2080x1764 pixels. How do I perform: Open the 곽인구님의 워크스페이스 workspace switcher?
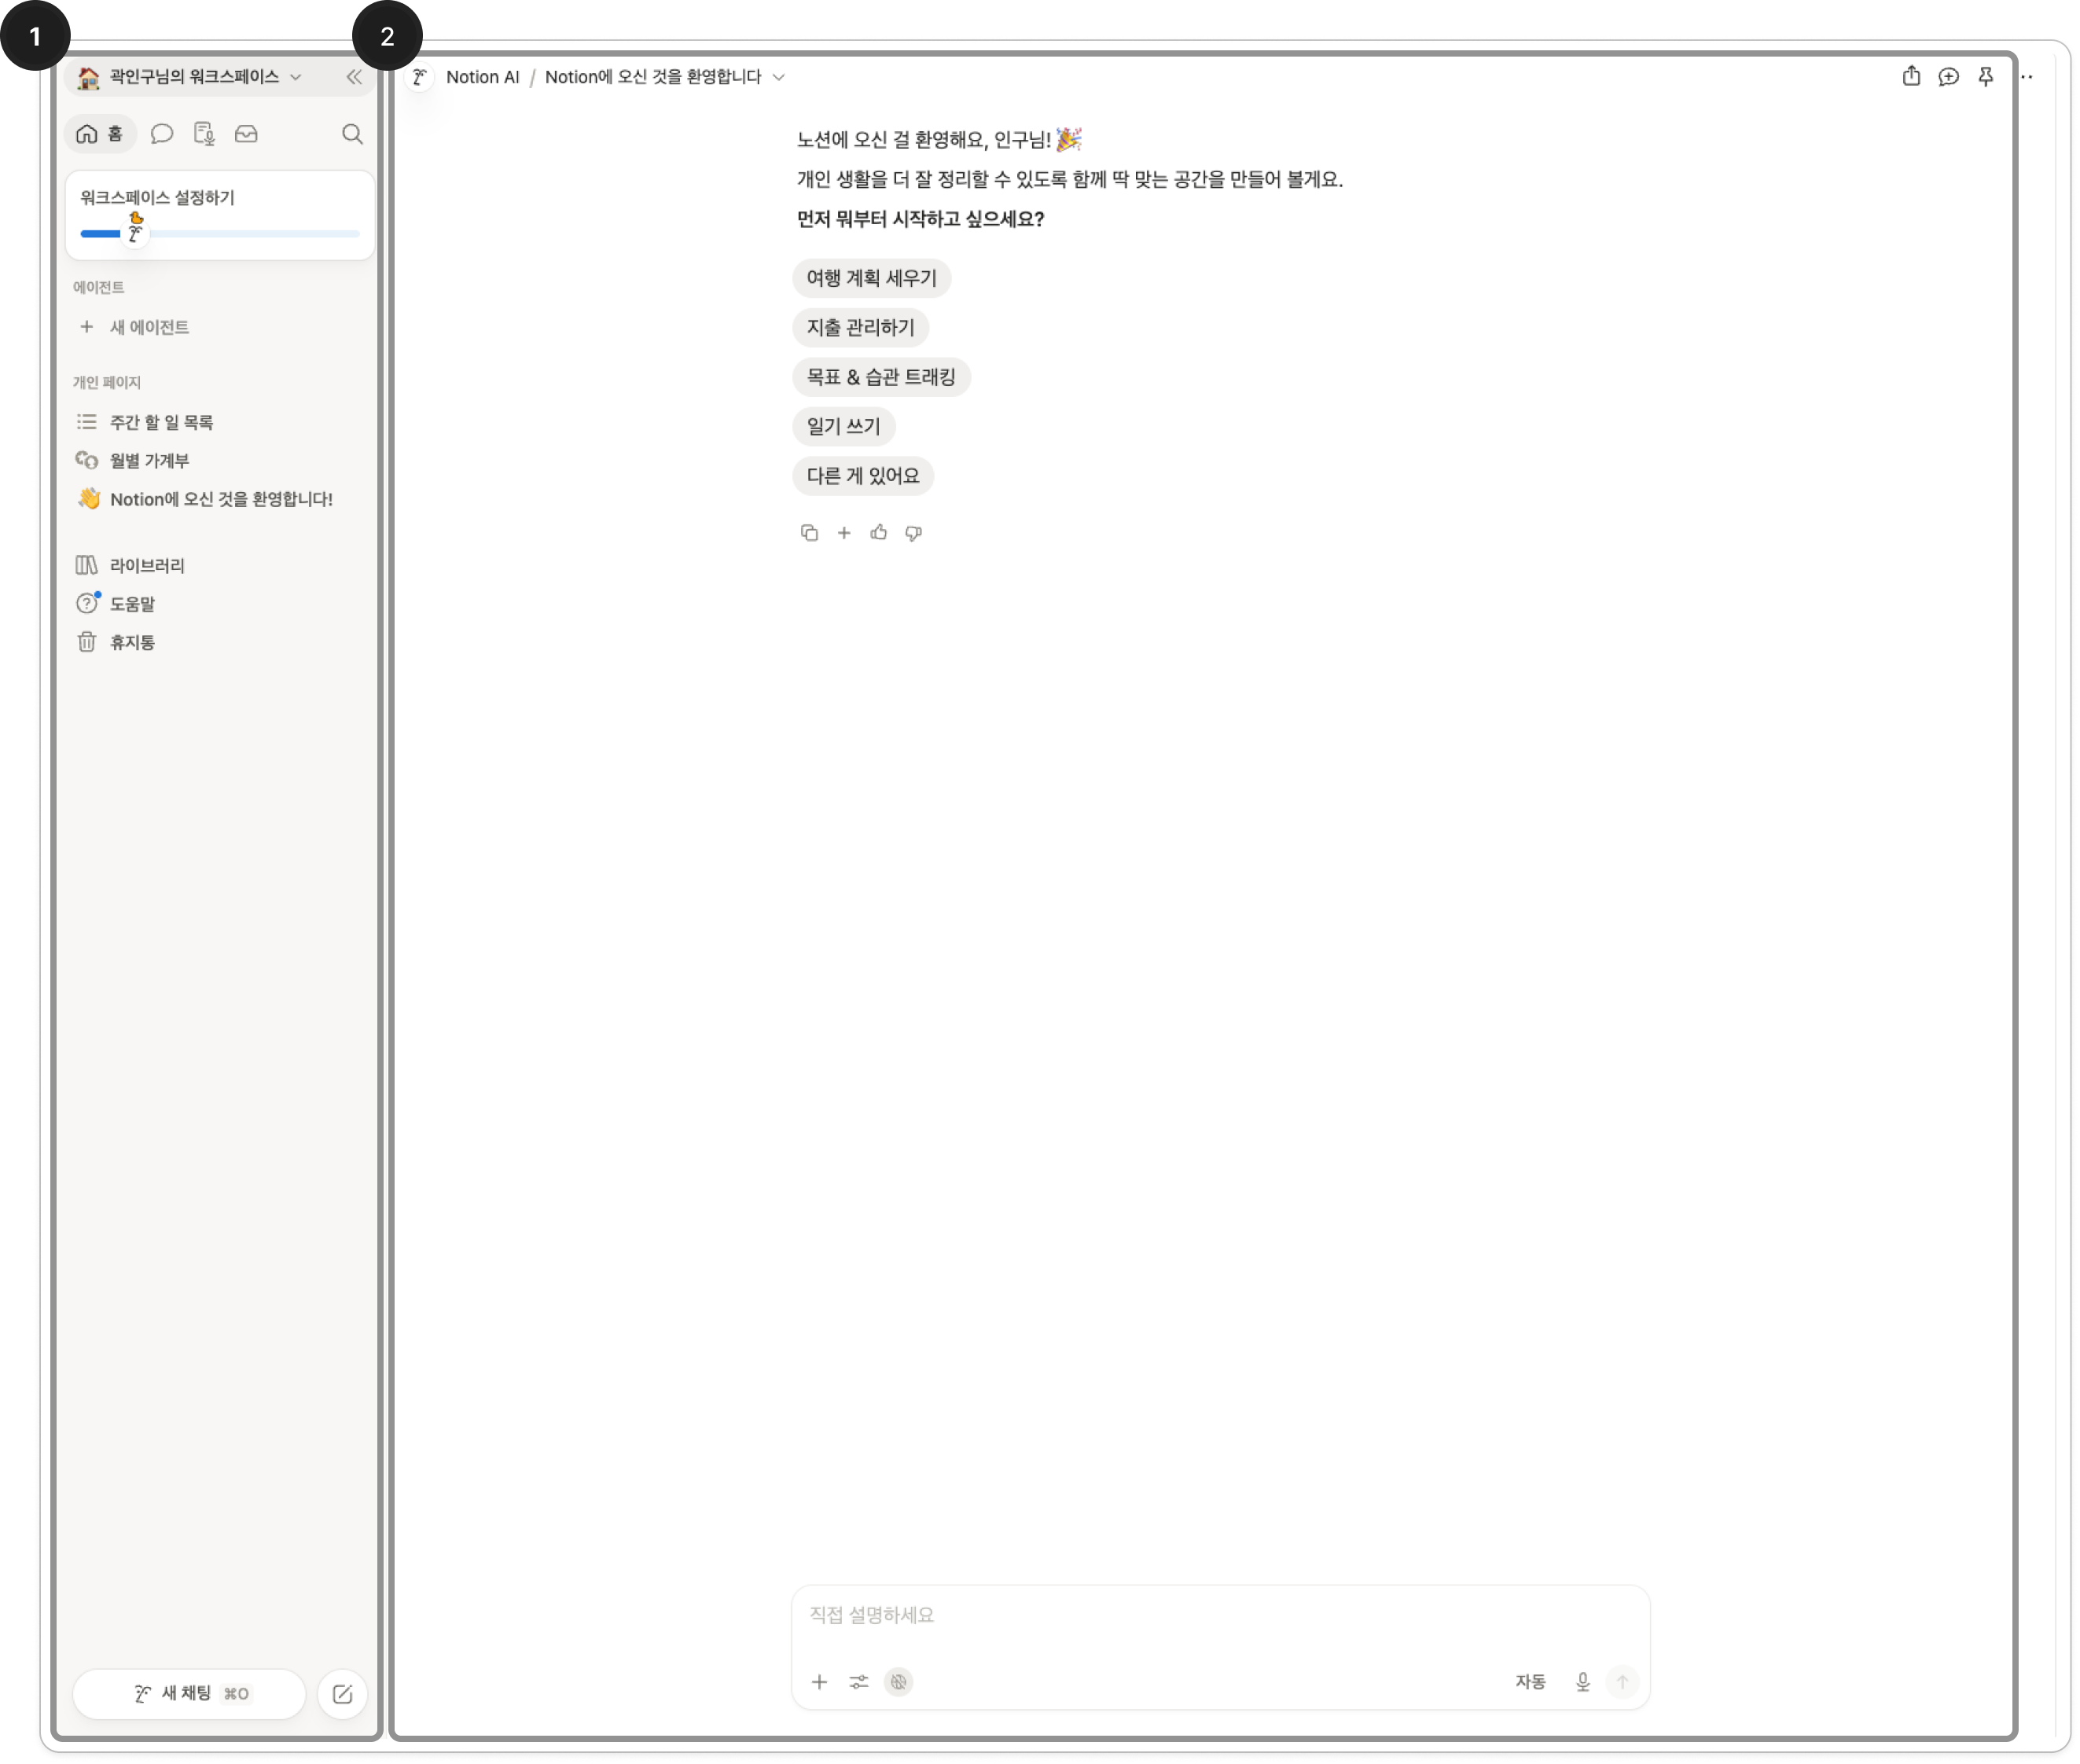click(x=190, y=77)
